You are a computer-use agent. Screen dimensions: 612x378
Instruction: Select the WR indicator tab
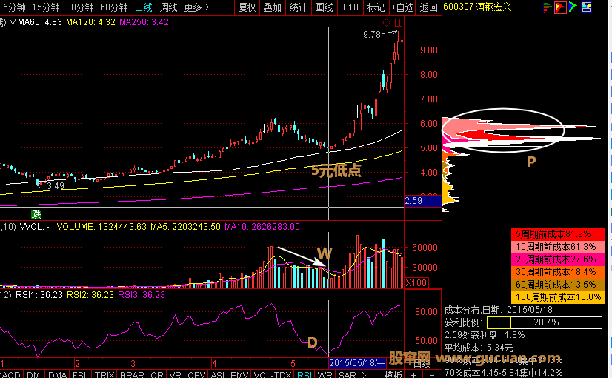tap(325, 374)
